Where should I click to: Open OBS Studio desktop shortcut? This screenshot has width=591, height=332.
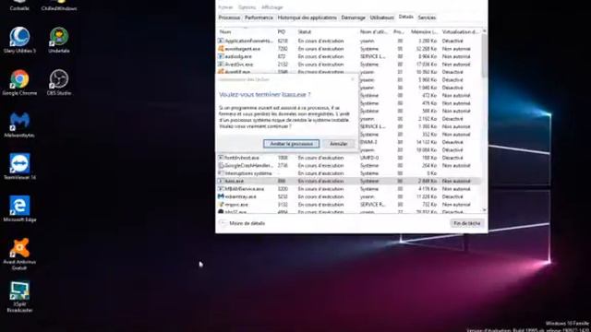(59, 82)
